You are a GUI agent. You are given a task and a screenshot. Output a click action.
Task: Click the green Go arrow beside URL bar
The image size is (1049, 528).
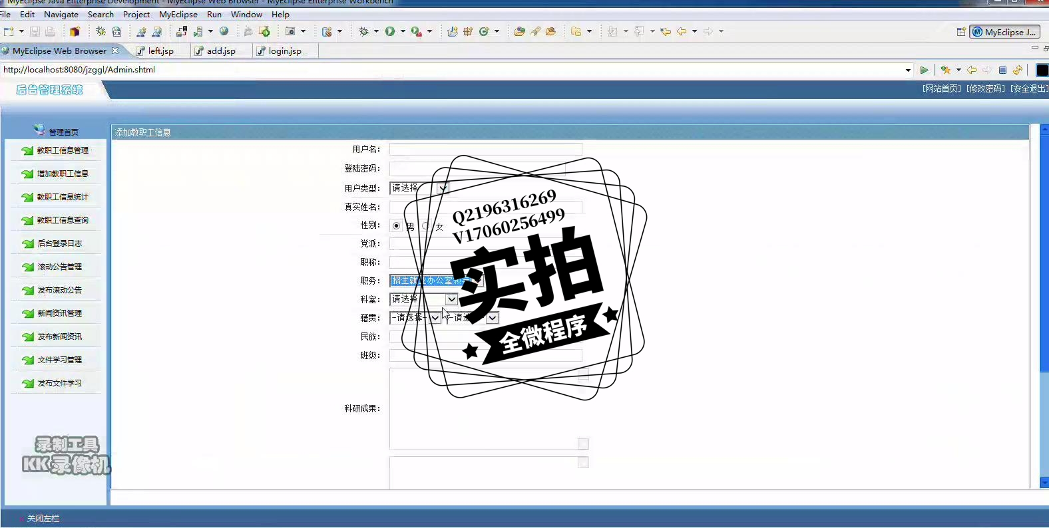(924, 70)
